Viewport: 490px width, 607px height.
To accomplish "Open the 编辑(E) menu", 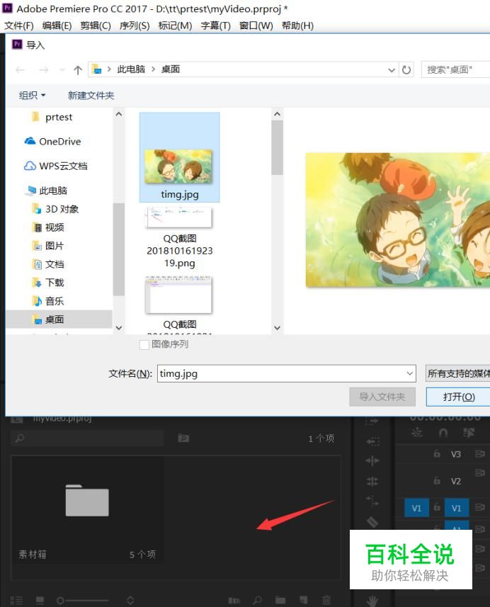I will point(57,25).
